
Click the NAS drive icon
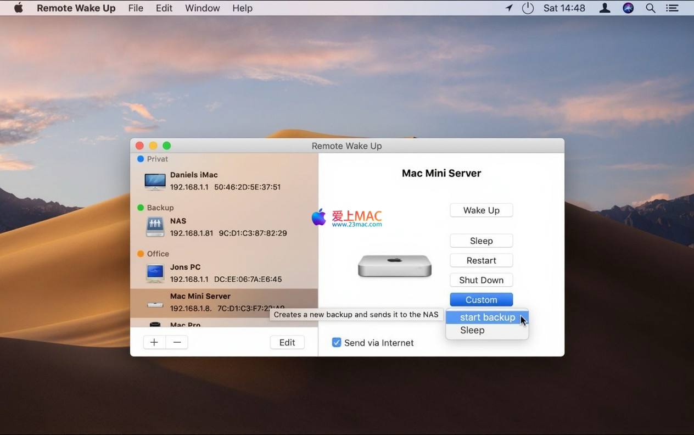[155, 227]
